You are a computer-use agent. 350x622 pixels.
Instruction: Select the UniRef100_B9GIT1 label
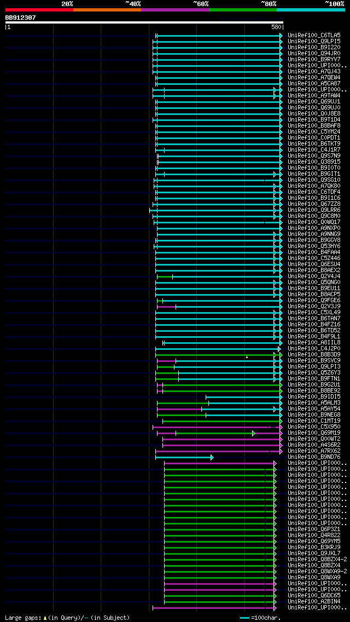click(x=314, y=174)
